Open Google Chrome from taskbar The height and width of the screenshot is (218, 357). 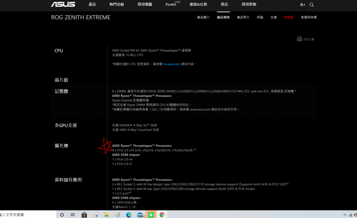pos(162,215)
